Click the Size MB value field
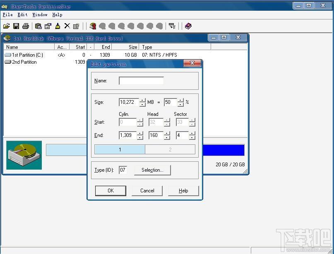This screenshot has width=334, height=254. click(x=129, y=102)
